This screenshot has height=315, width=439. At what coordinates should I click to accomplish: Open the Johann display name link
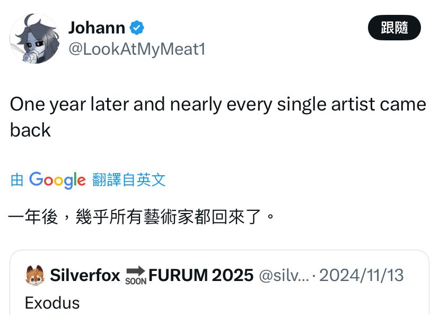click(96, 28)
